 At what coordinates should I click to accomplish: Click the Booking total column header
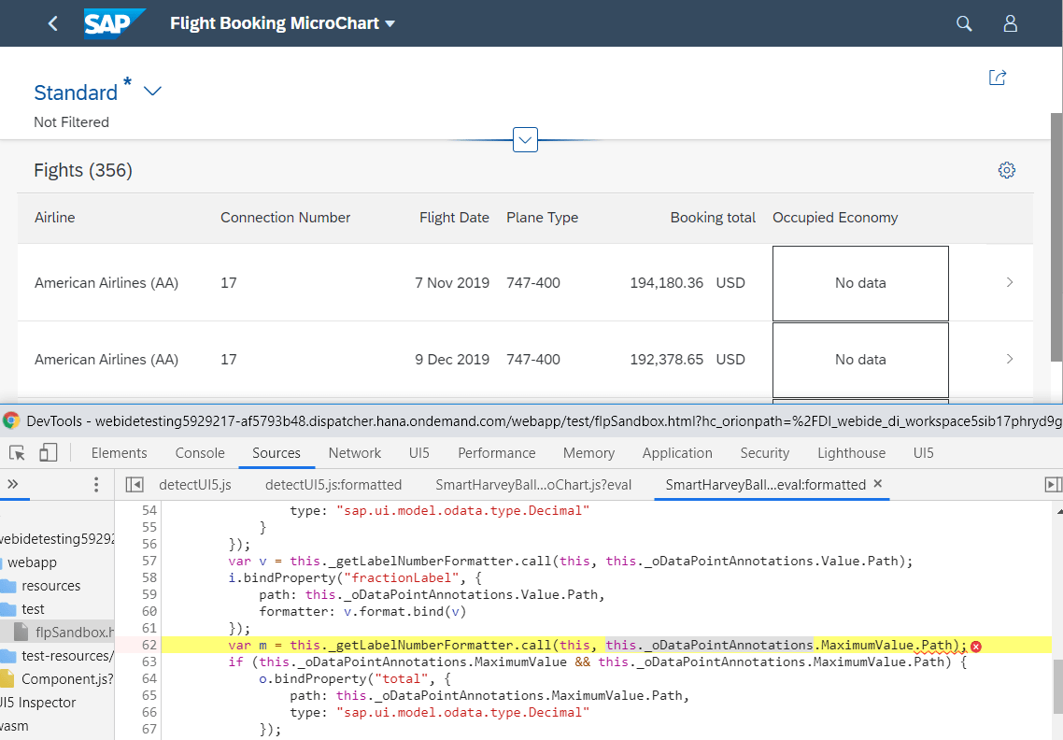click(713, 218)
